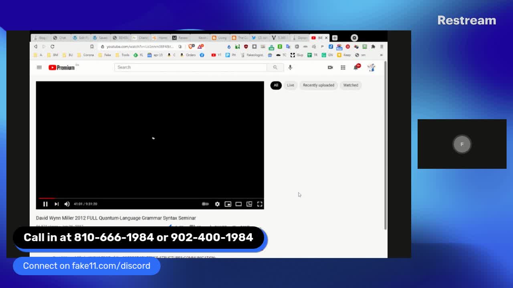Bookmark this page icon

[x=92, y=46]
